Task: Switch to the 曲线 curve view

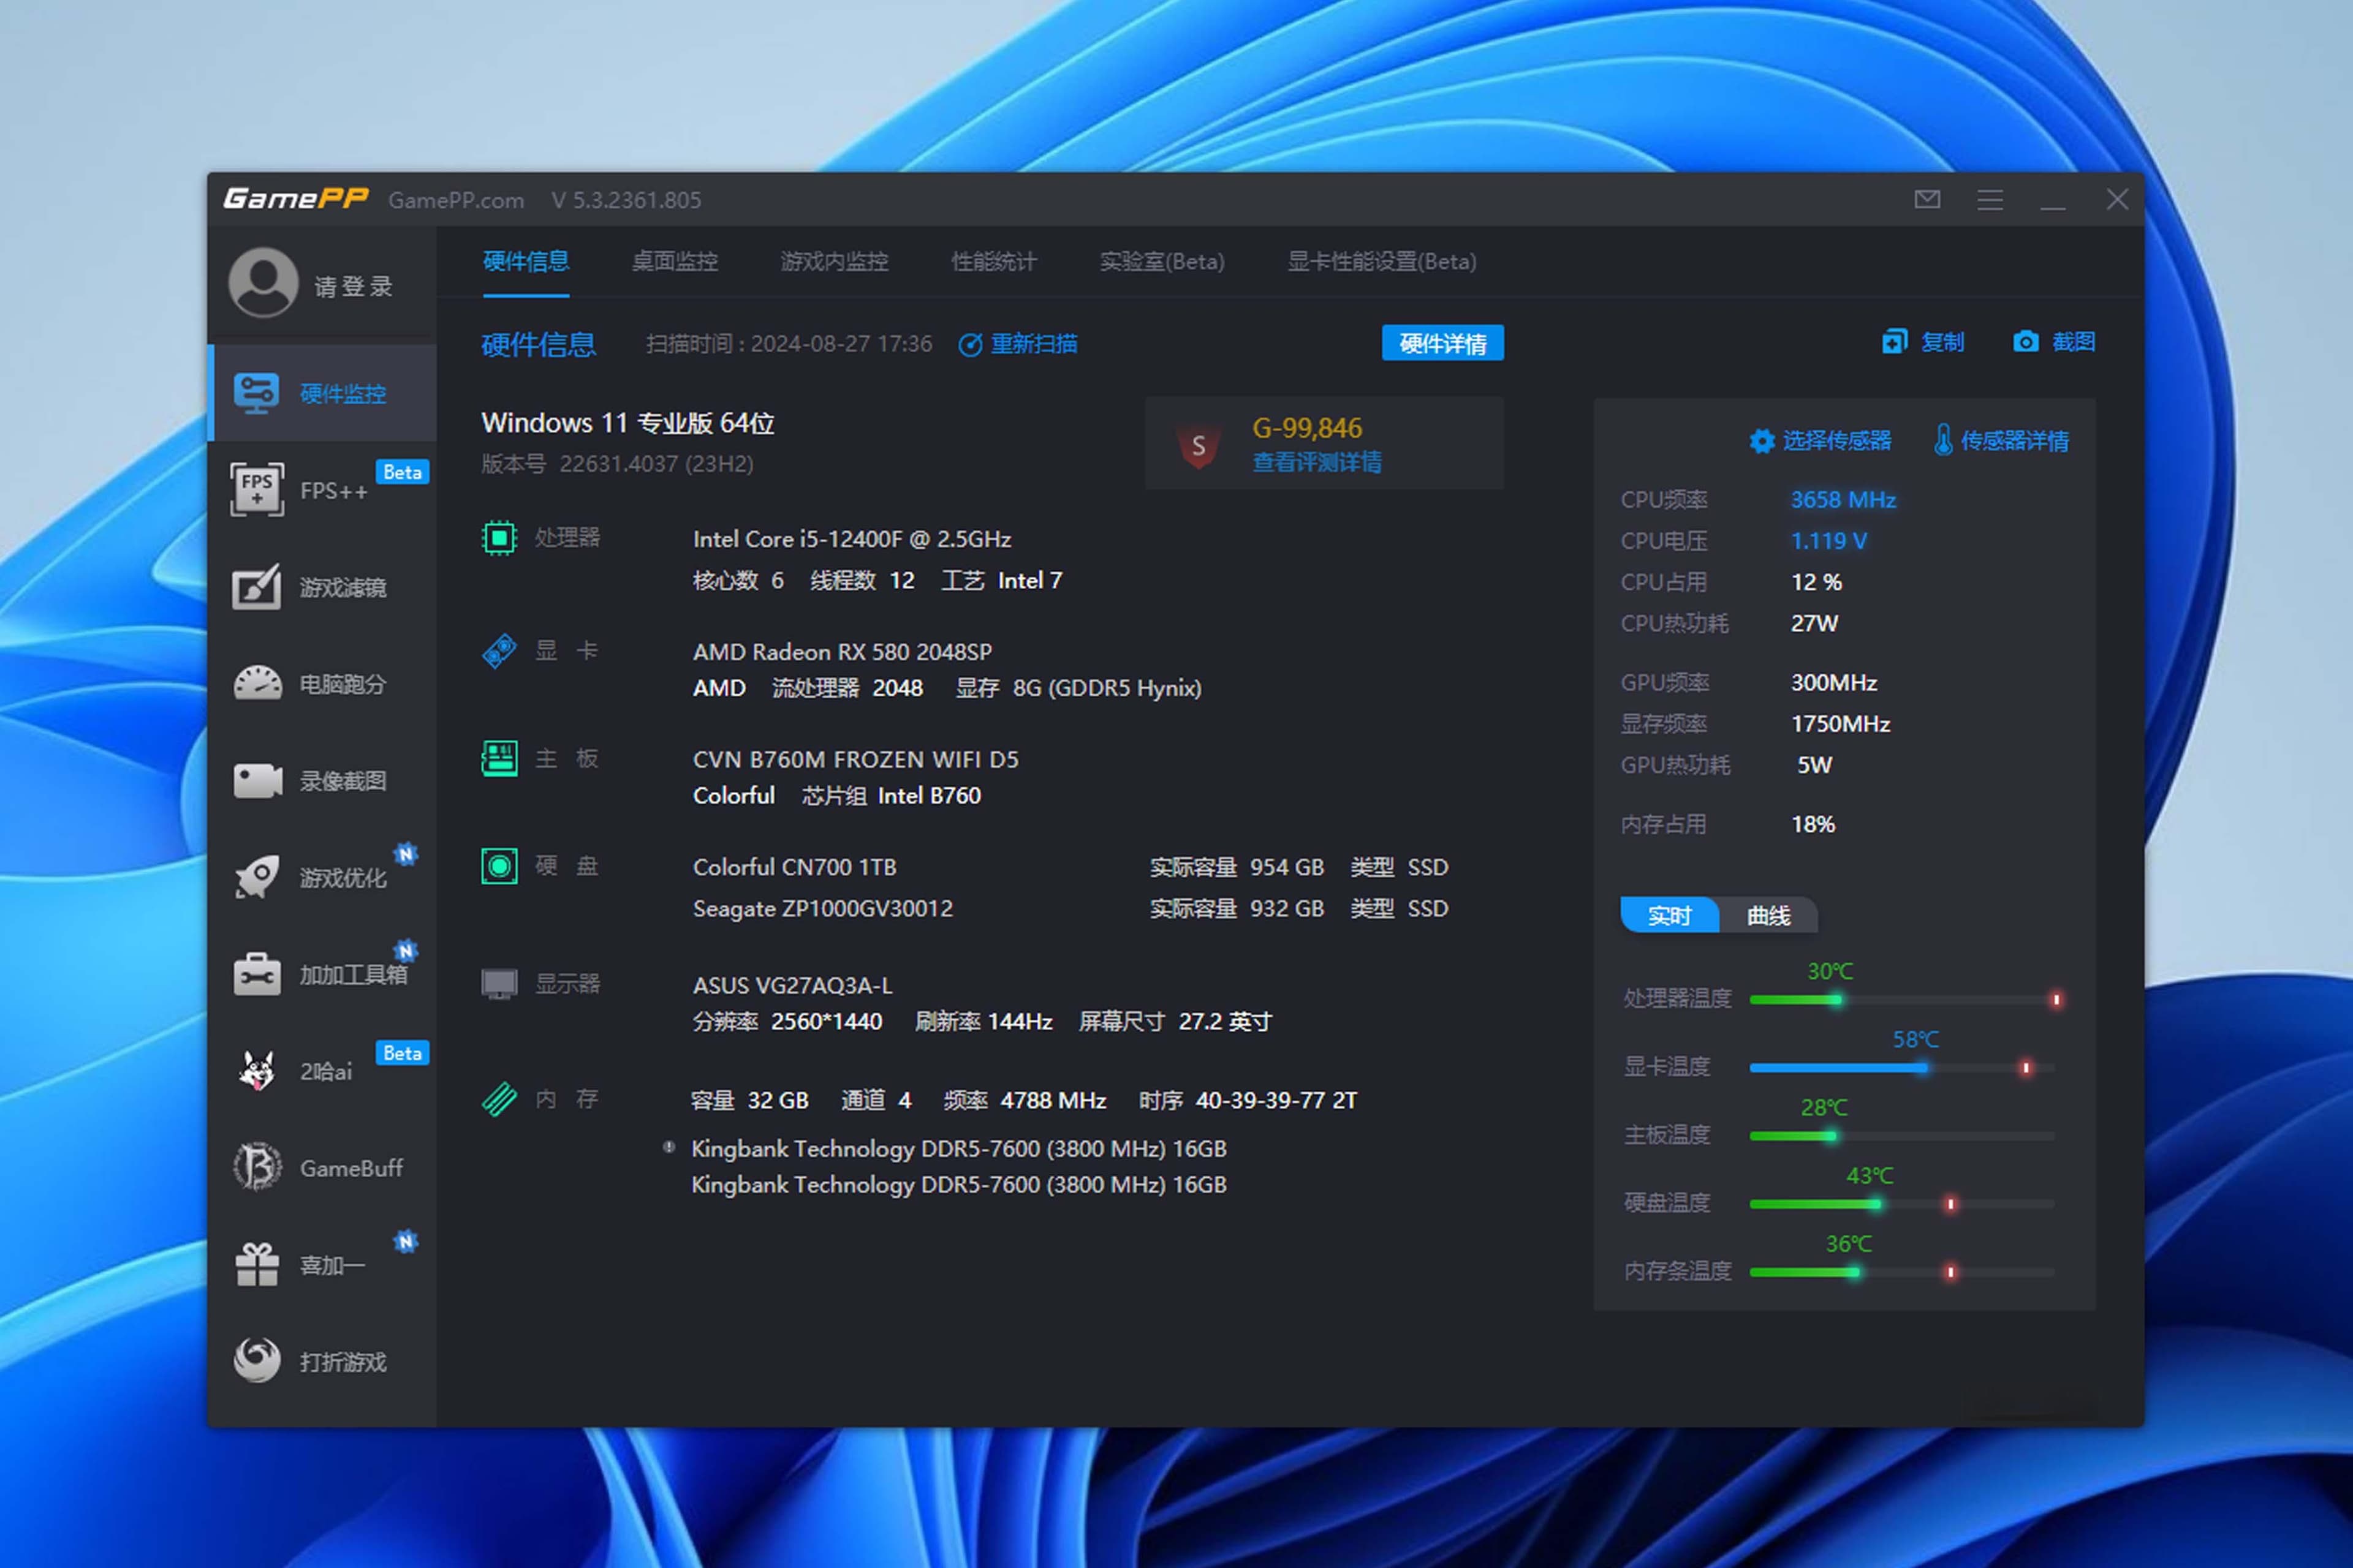Action: [x=1768, y=915]
